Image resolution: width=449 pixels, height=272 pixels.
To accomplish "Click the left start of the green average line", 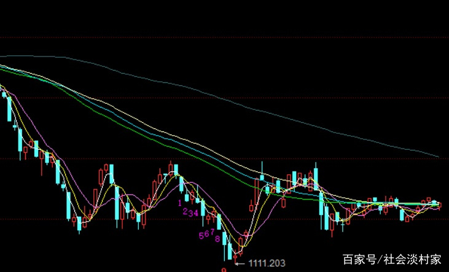I will pyautogui.click(x=2, y=69).
